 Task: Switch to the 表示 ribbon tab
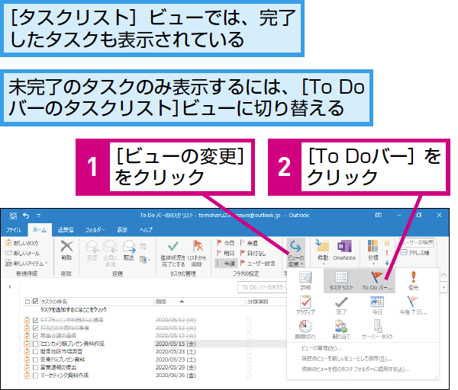tap(122, 230)
